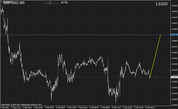Click the 1.62590 price axis label
Screen dimensions: 178x109
point(174,100)
